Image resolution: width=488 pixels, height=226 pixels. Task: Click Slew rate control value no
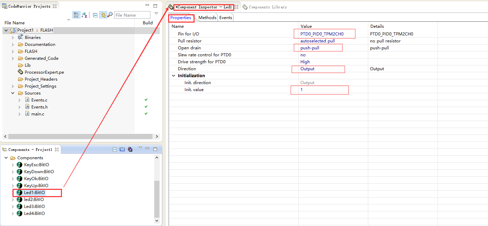tap(303, 55)
